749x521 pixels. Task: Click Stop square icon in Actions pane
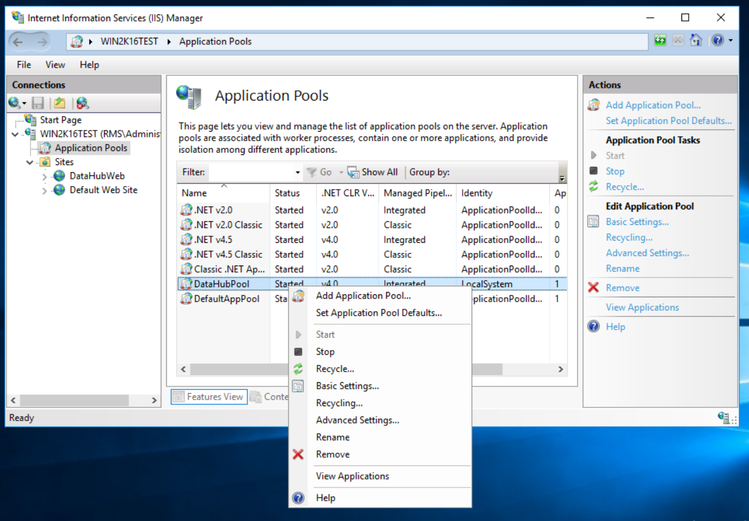(594, 171)
